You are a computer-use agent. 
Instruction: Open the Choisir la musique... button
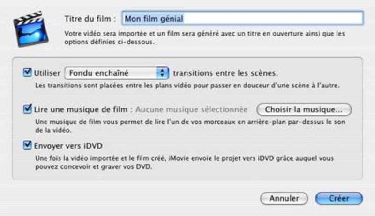point(304,109)
